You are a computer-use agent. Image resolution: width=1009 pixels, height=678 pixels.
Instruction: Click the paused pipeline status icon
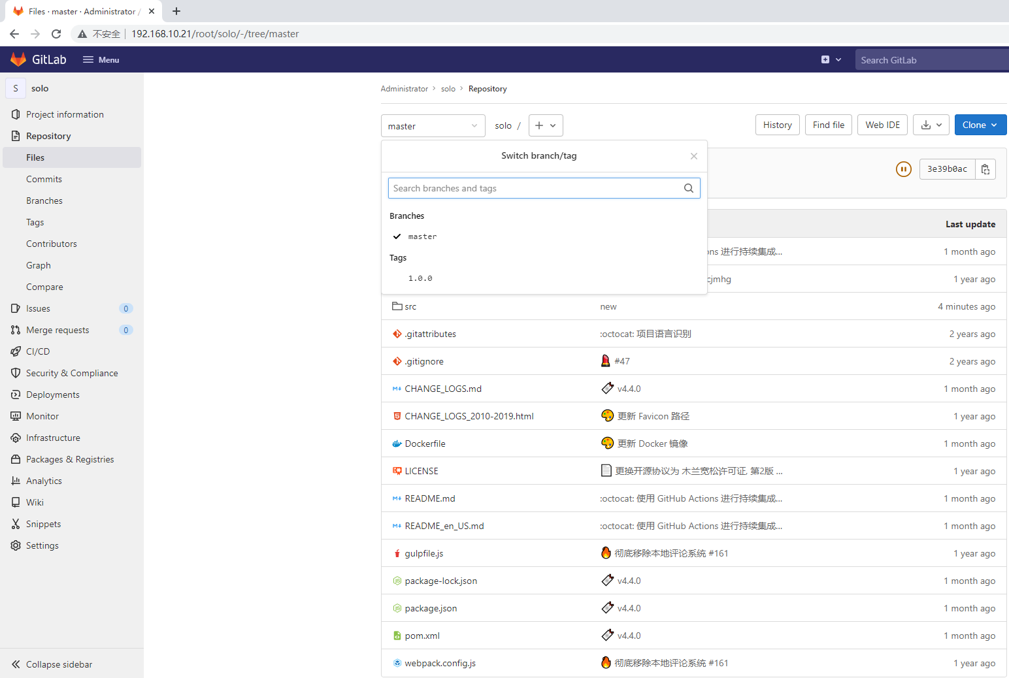click(x=903, y=169)
